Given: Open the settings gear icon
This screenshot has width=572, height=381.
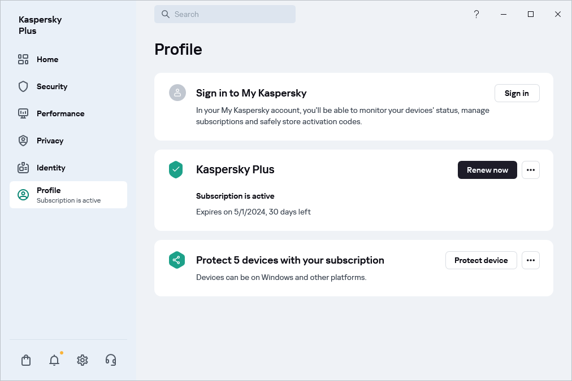Looking at the screenshot, I should [x=83, y=360].
